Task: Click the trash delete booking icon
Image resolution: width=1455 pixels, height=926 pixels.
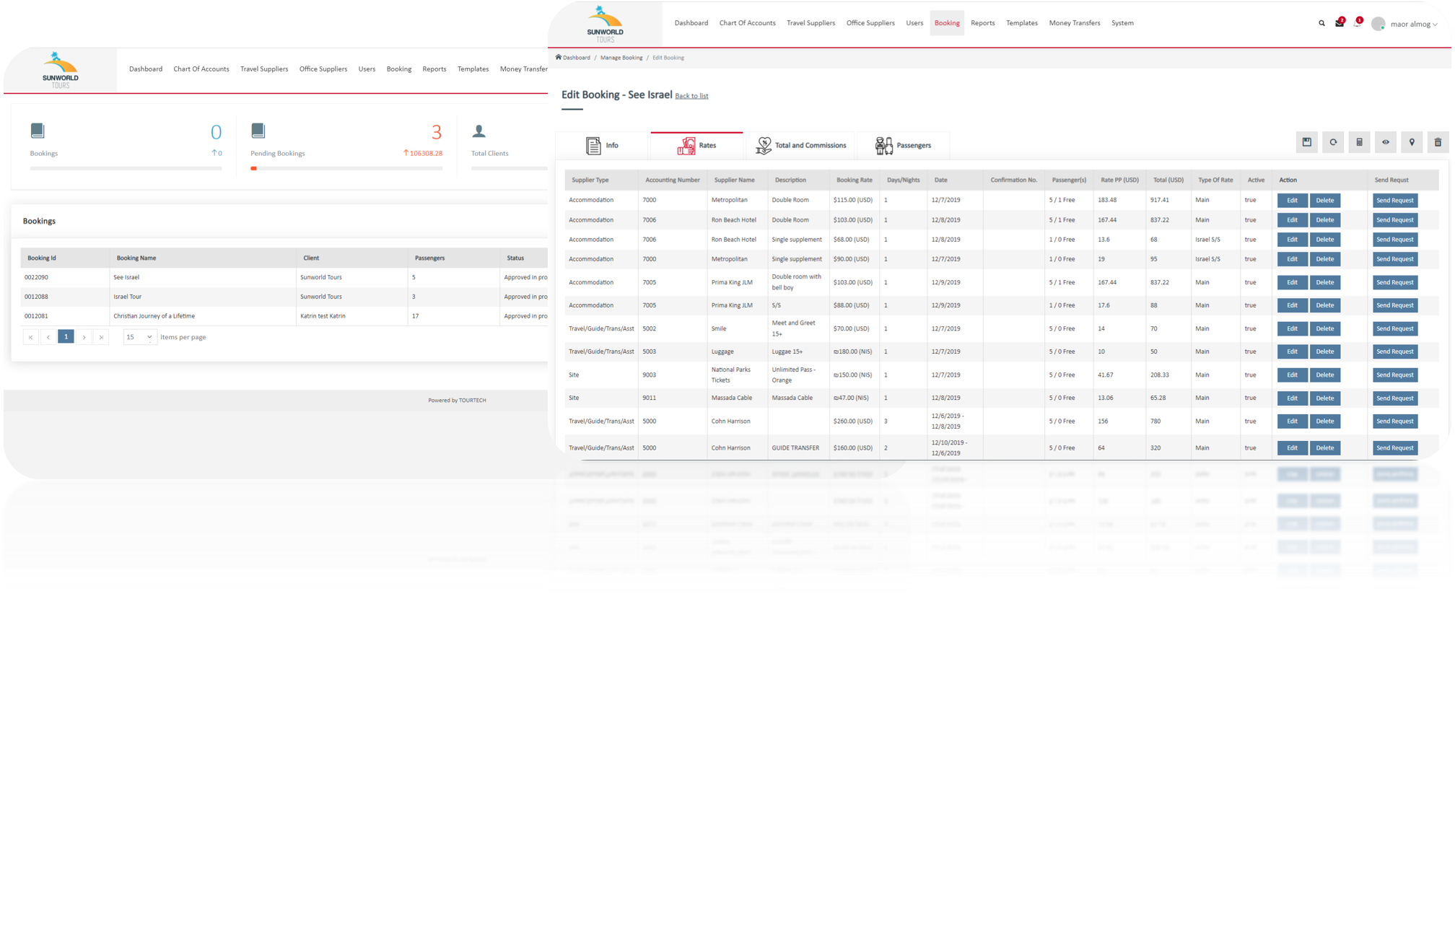Action: click(x=1438, y=142)
